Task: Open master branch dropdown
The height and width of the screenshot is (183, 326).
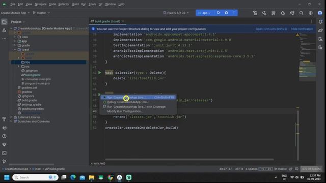Action: pos(41,13)
